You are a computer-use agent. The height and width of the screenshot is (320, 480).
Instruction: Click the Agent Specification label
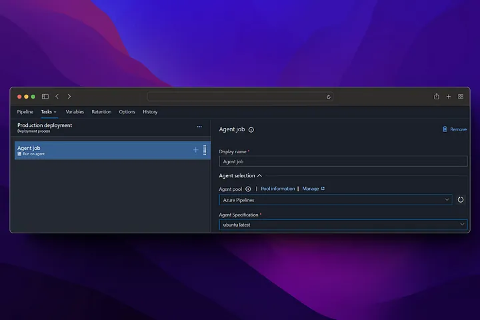239,215
